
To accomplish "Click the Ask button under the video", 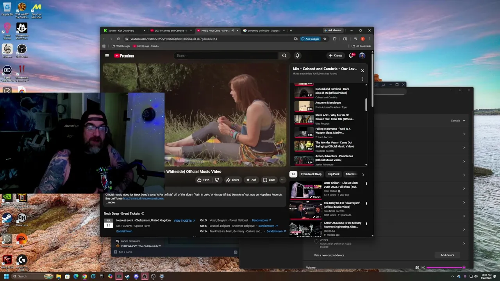I will (251, 180).
